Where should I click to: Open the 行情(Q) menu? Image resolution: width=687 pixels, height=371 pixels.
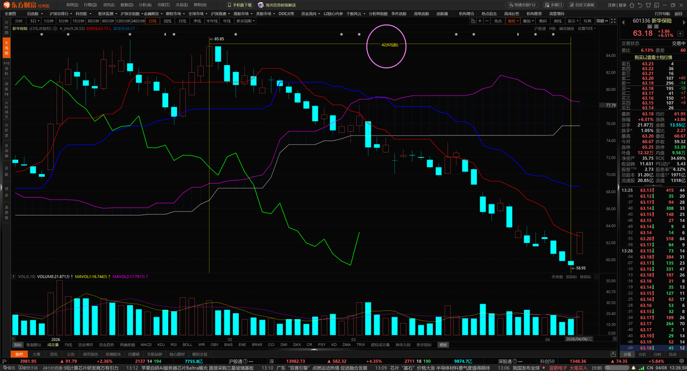90,5
